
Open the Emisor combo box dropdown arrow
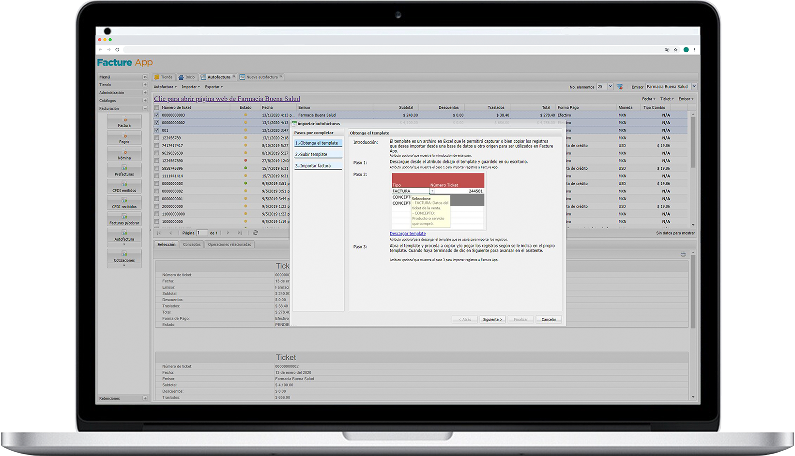[x=694, y=87]
